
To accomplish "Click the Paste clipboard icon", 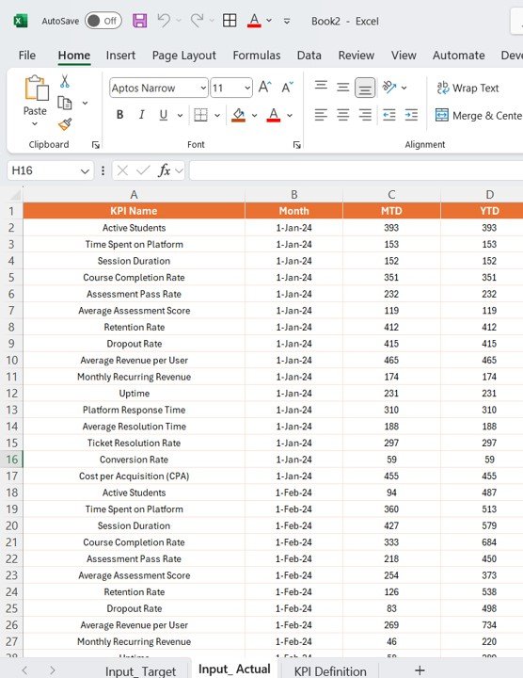I will click(37, 88).
